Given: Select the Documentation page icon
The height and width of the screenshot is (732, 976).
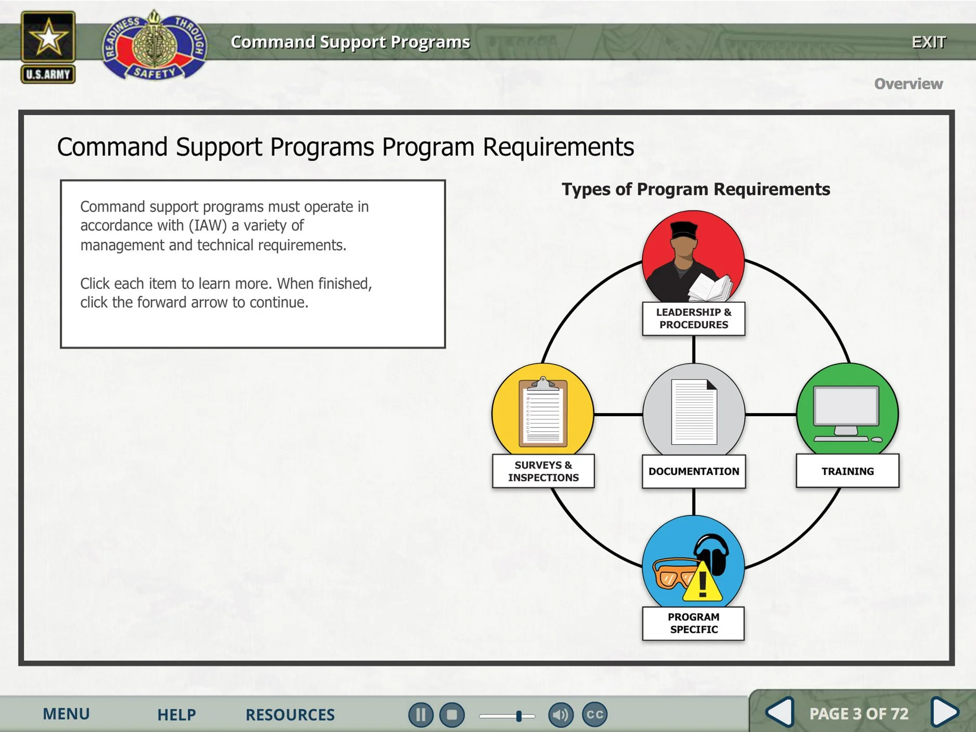Looking at the screenshot, I should (694, 410).
